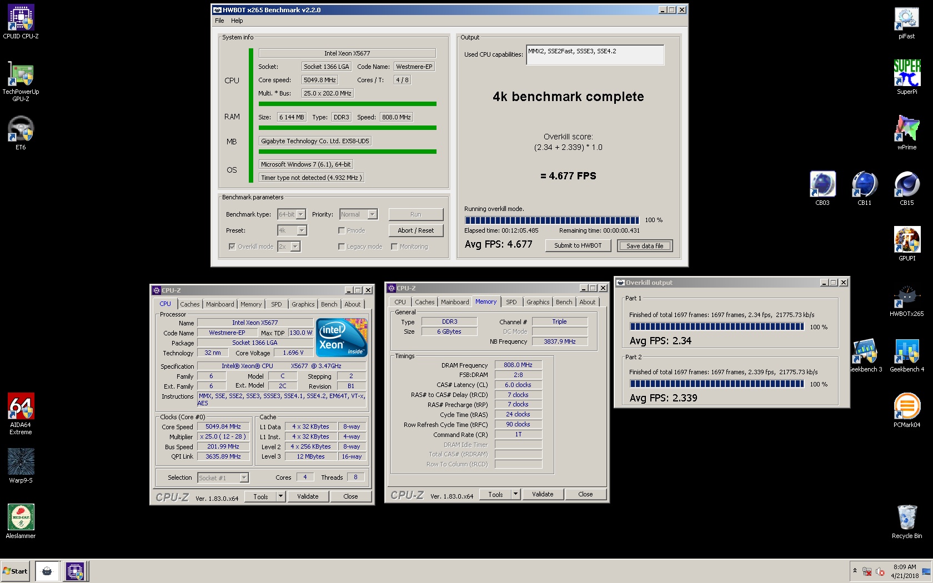This screenshot has height=583, width=933.
Task: Open the Windows Start menu
Action: click(16, 571)
